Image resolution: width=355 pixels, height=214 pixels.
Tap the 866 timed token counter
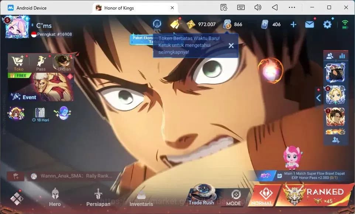point(232,24)
